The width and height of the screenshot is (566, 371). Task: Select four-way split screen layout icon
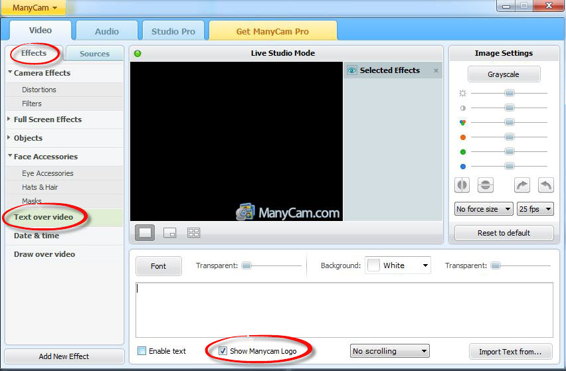pos(193,232)
